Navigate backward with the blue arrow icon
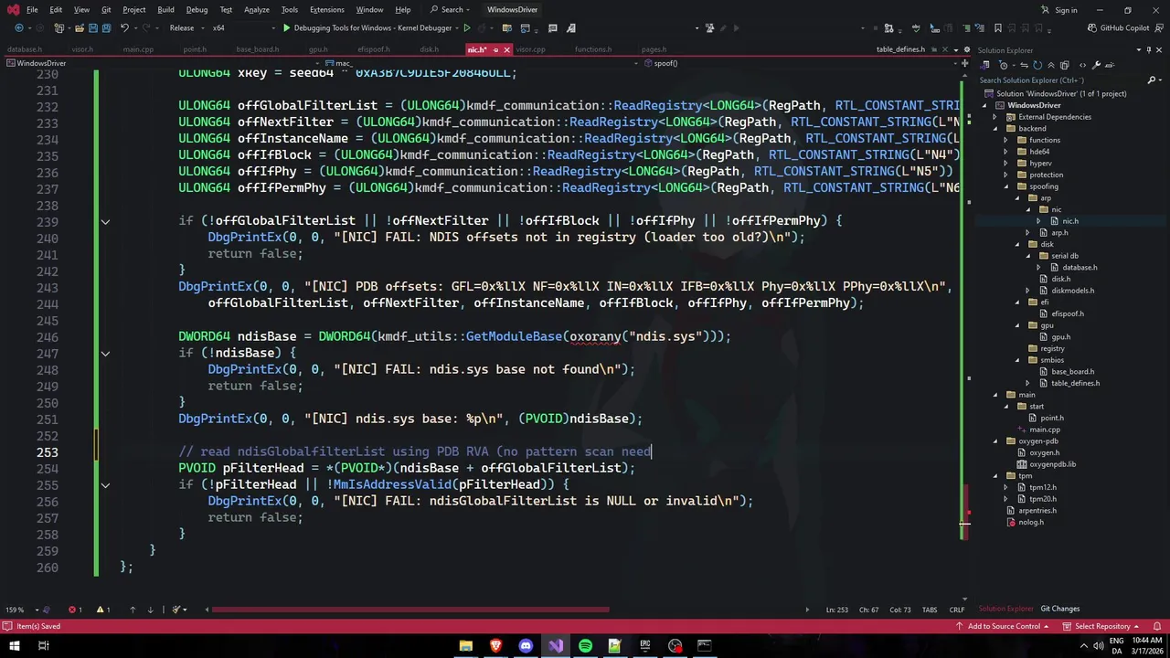Screen dimensions: 1170x658 18,28
